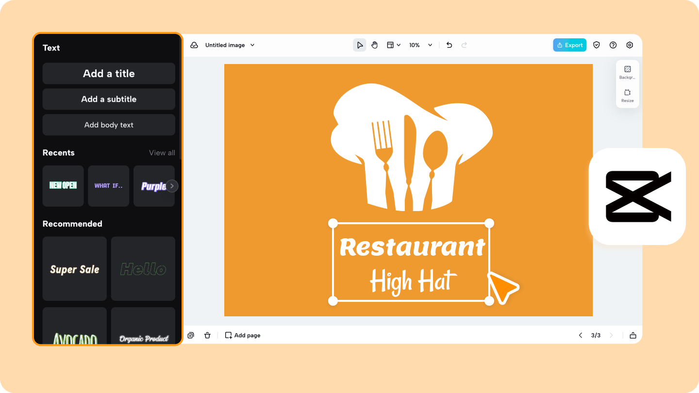Screen dimensions: 699x393
Task: Open View all recent text styles
Action: point(162,152)
